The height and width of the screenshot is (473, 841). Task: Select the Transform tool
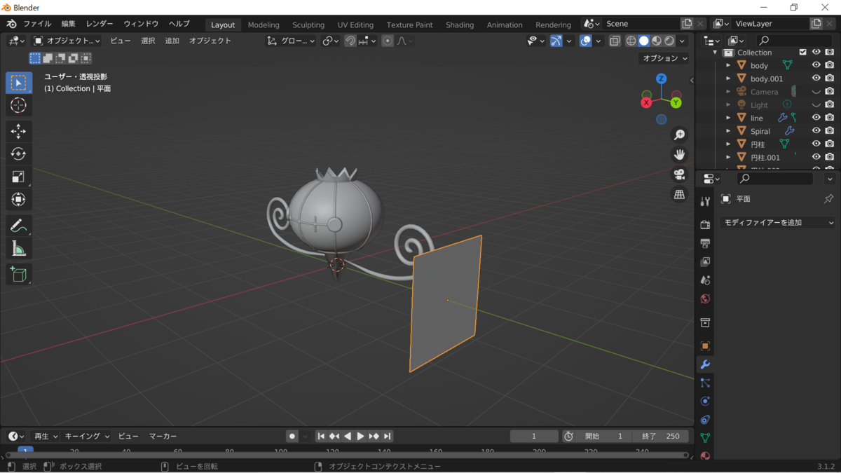[x=18, y=199]
